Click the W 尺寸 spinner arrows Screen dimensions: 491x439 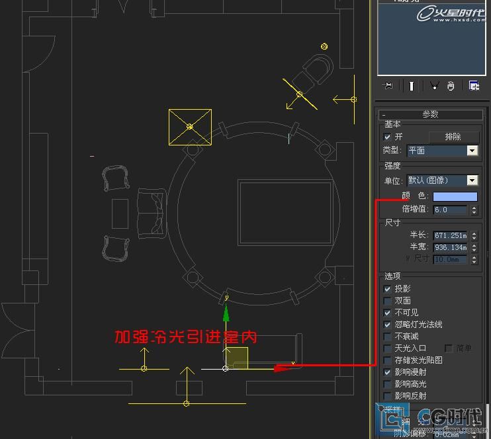click(x=474, y=260)
